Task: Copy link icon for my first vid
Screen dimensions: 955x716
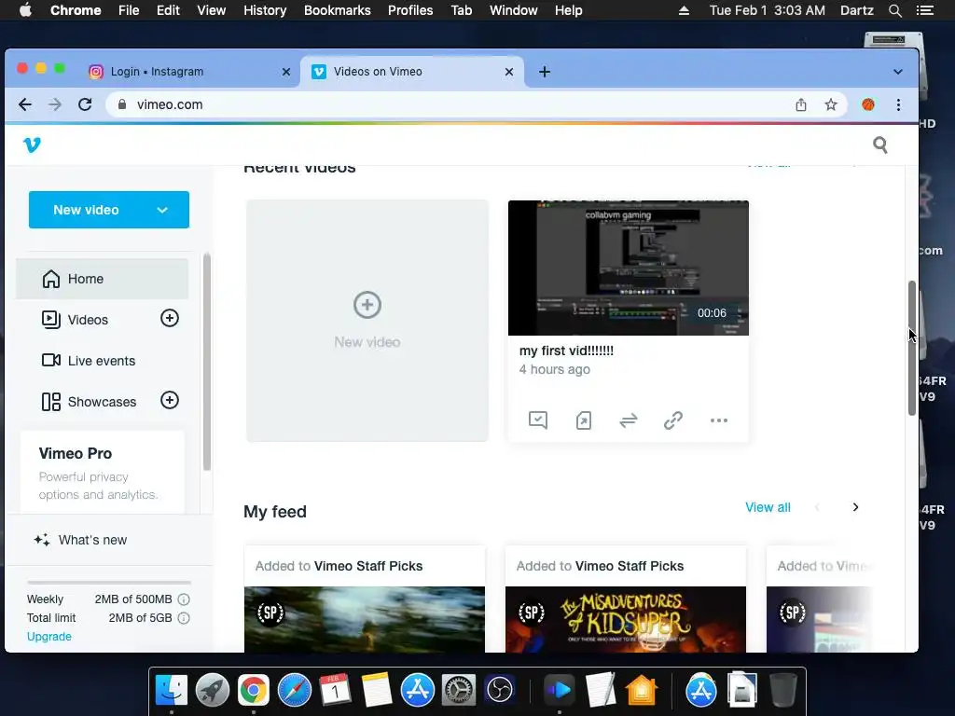Action: pyautogui.click(x=673, y=420)
